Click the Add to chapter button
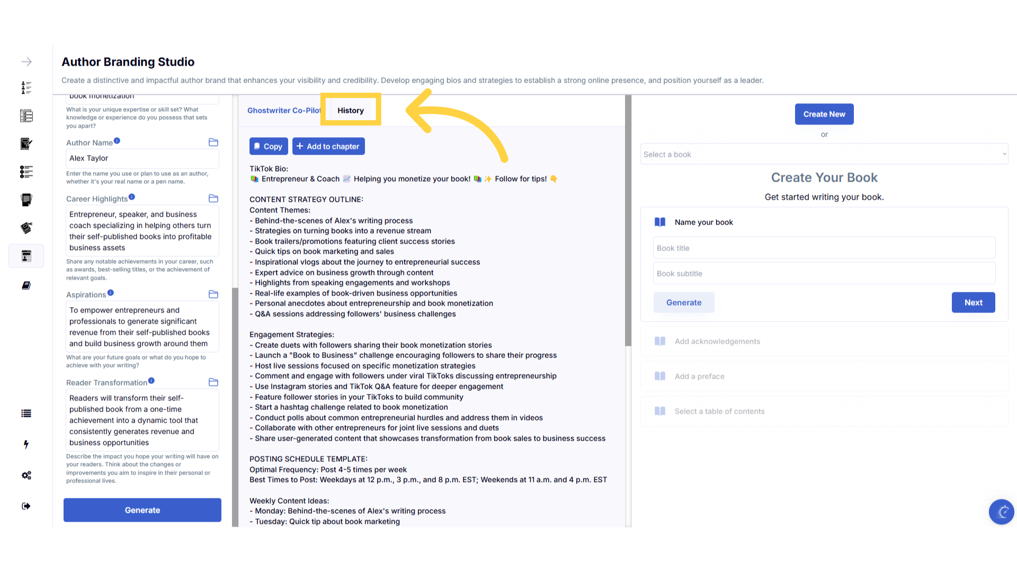 click(328, 146)
